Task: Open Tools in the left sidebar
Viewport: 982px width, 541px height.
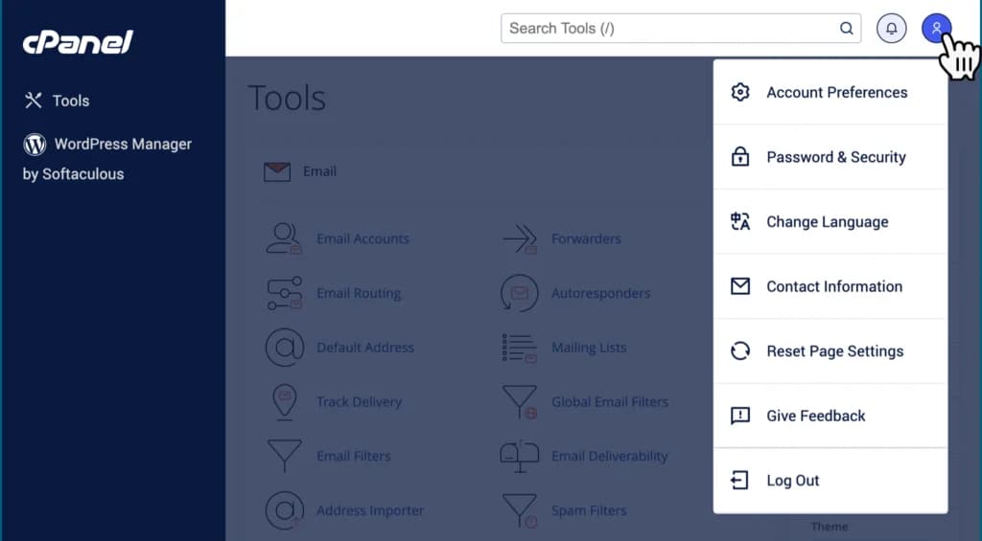Action: [x=57, y=101]
